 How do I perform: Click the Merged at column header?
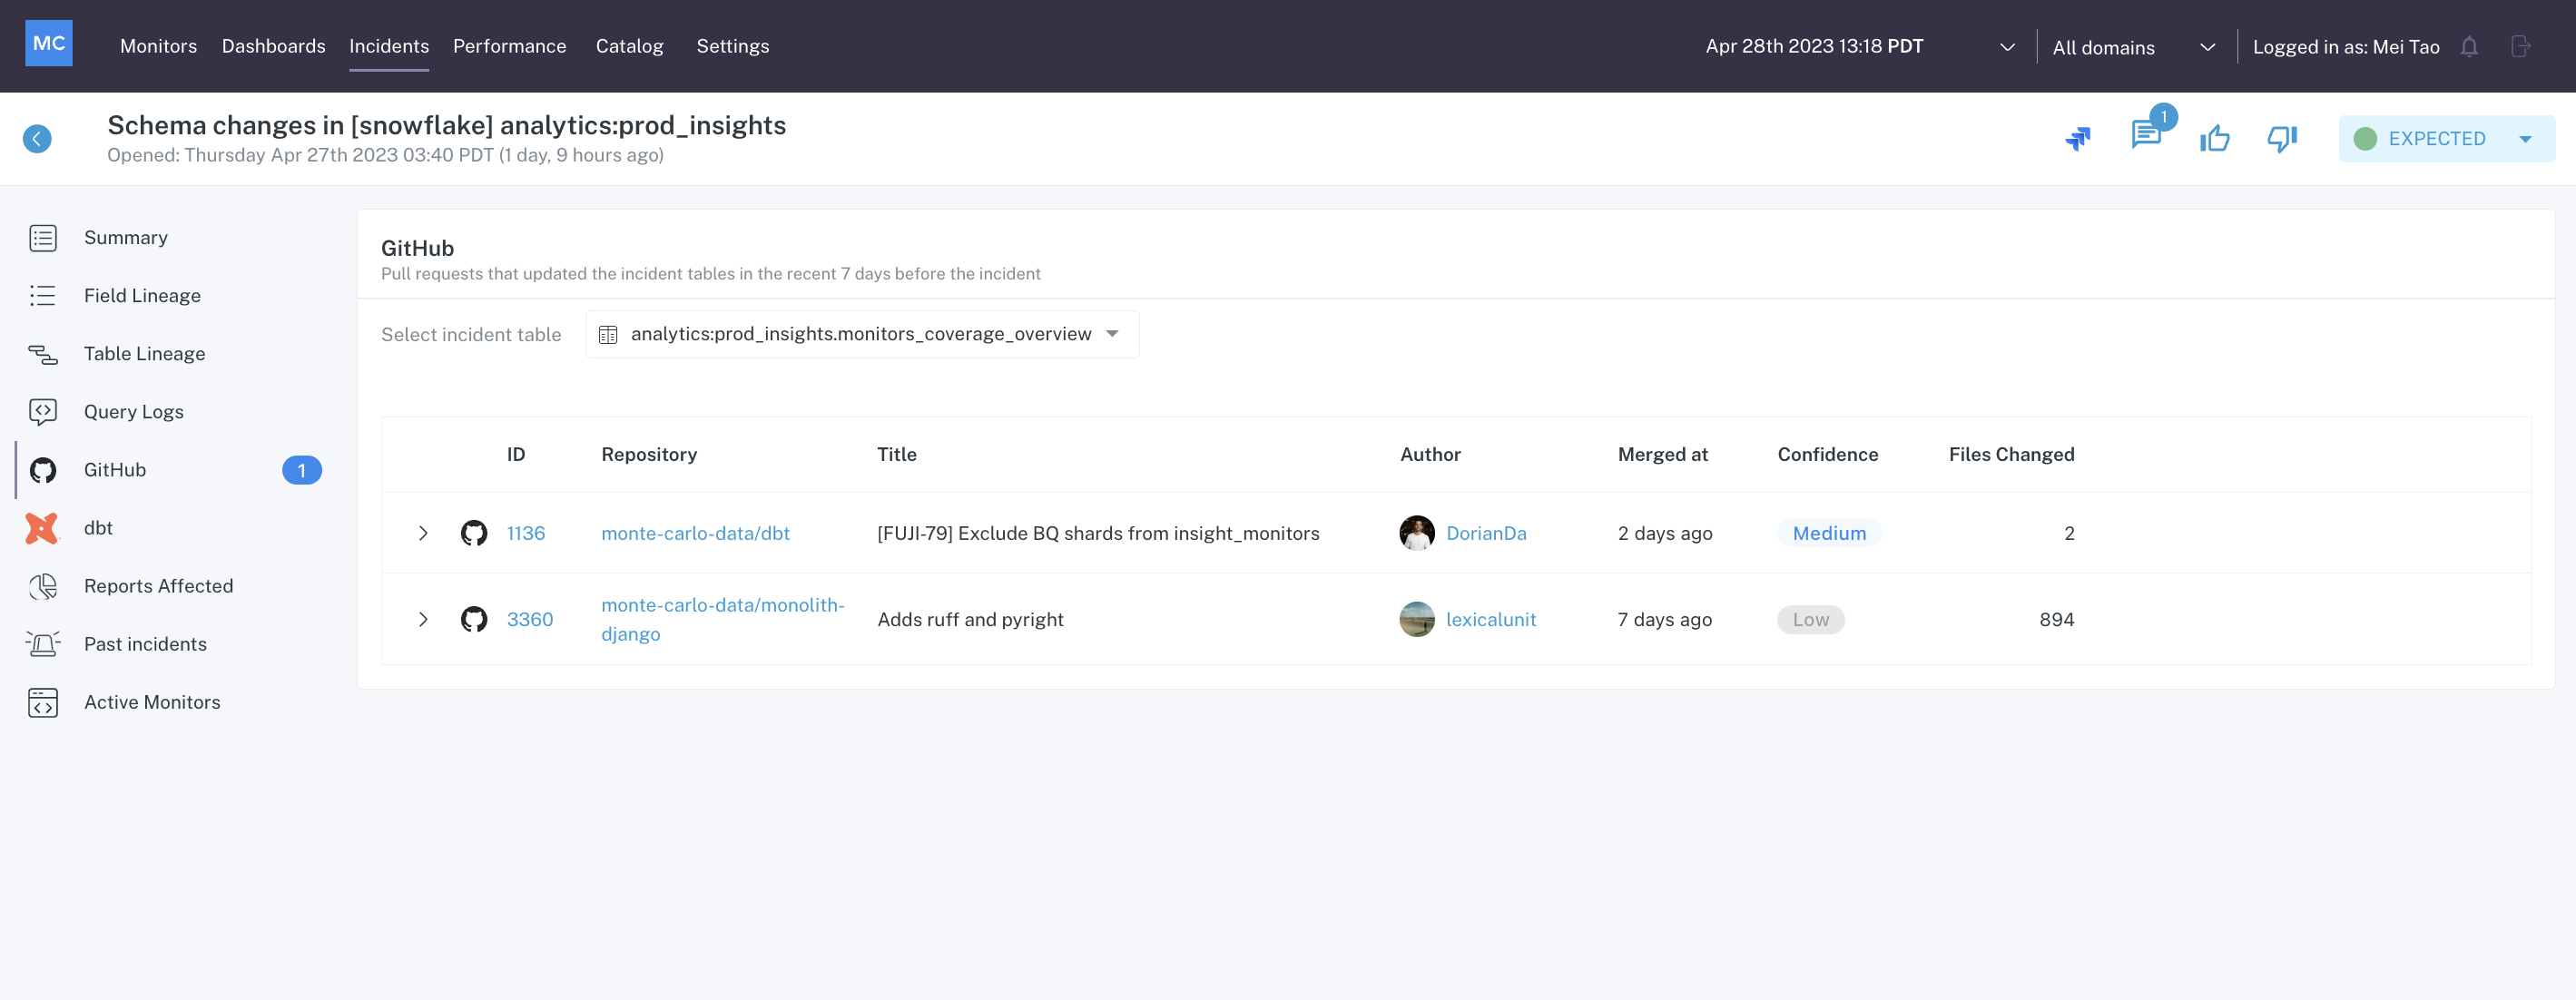tap(1663, 454)
